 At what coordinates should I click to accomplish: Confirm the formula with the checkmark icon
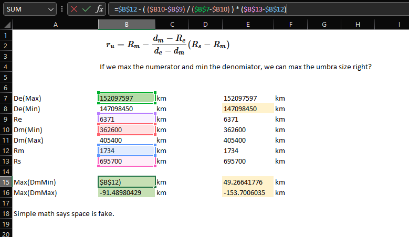tap(87, 9)
